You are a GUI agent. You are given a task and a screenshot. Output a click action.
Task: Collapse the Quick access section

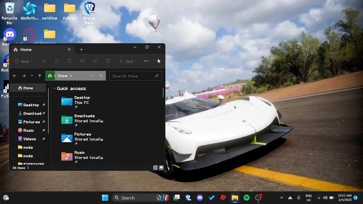point(54,88)
